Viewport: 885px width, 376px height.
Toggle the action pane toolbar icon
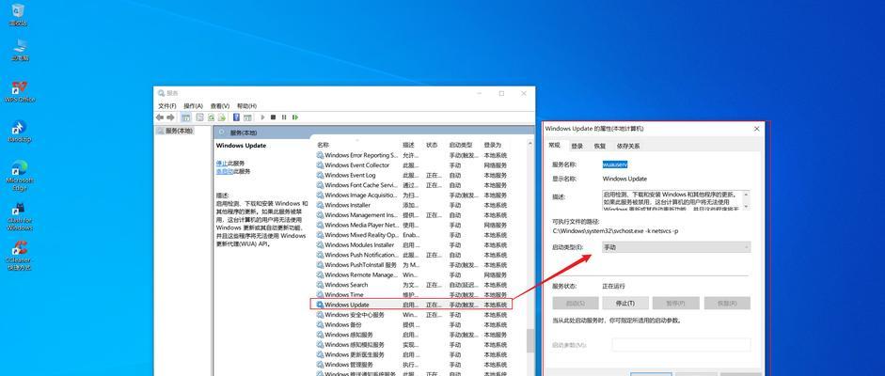[x=247, y=117]
